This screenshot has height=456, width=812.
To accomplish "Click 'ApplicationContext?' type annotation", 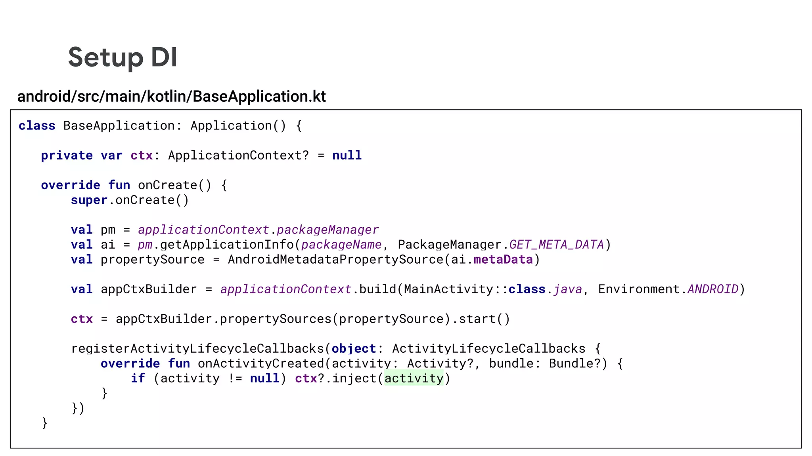I will 238,156.
